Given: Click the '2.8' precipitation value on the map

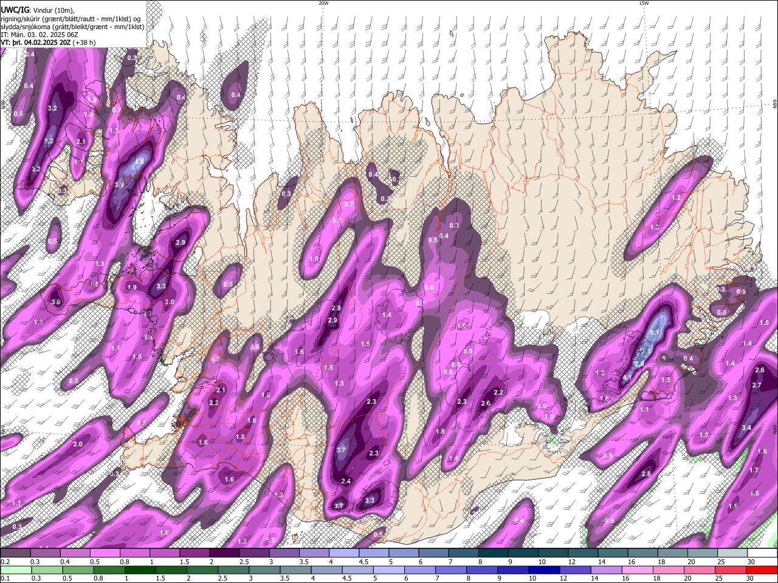Looking at the screenshot, I should point(646,474).
